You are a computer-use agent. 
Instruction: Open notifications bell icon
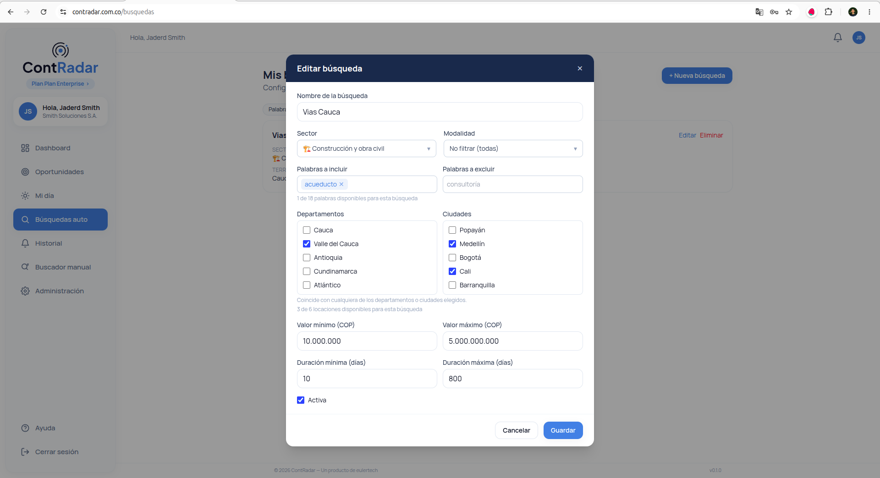click(838, 38)
